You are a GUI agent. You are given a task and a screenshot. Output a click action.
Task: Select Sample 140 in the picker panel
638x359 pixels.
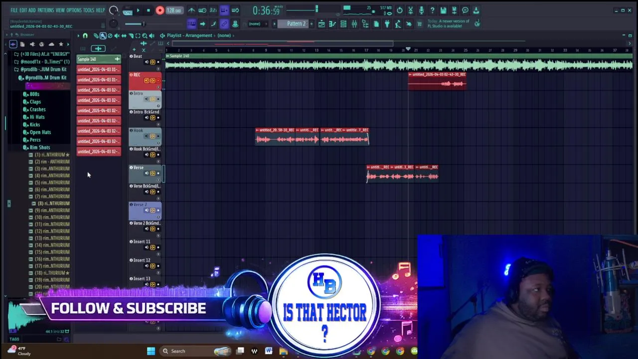(x=99, y=59)
